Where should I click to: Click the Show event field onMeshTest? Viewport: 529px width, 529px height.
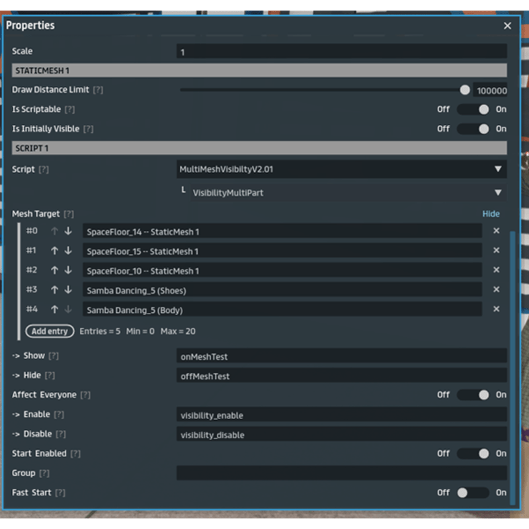click(341, 356)
